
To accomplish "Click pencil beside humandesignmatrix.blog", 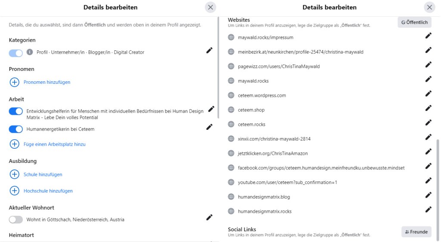I will [x=428, y=195].
